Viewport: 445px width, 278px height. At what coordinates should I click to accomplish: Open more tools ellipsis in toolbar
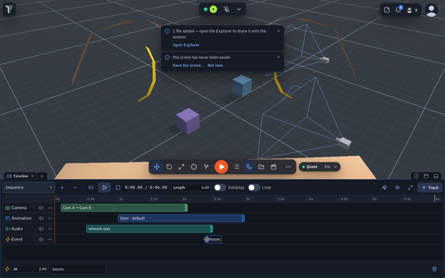[288, 167]
